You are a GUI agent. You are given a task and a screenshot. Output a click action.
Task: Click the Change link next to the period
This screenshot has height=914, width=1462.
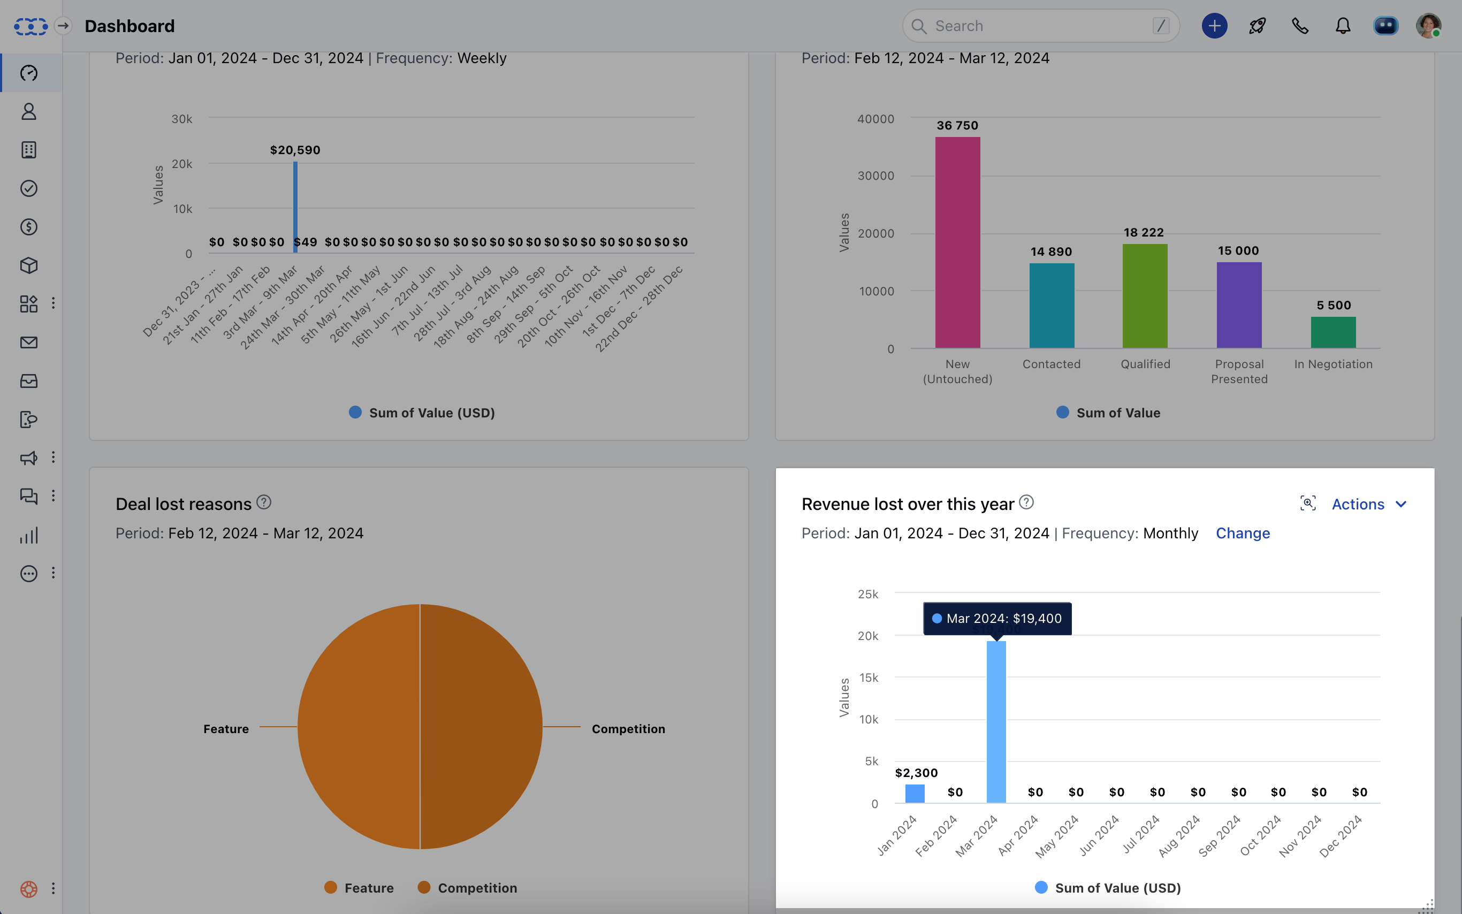click(1242, 533)
